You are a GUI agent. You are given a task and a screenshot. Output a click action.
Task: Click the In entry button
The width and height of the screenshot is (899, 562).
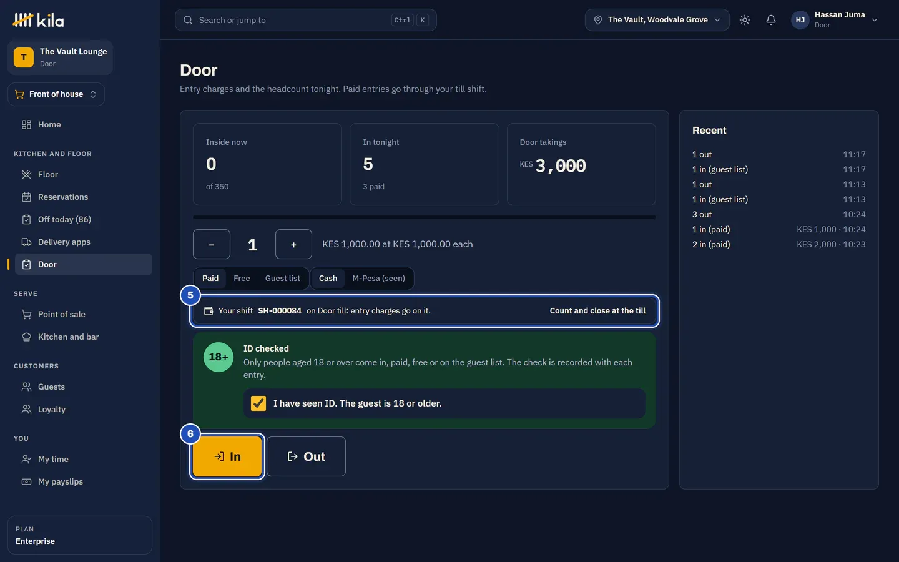pyautogui.click(x=227, y=456)
